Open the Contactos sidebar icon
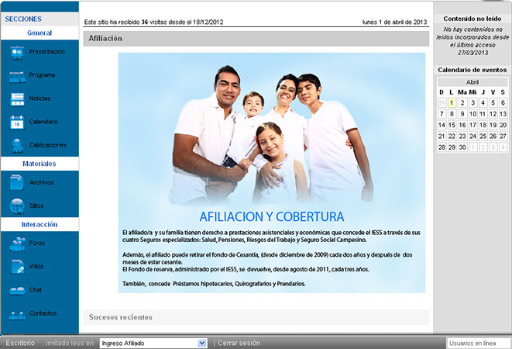This screenshot has width=512, height=349. 17,313
